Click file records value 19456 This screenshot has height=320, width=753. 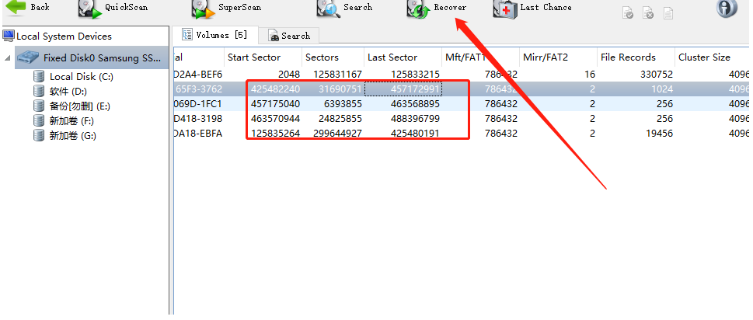659,134
